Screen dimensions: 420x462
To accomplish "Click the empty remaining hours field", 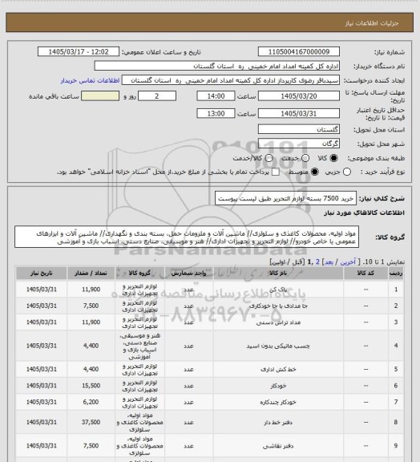I will [100, 96].
